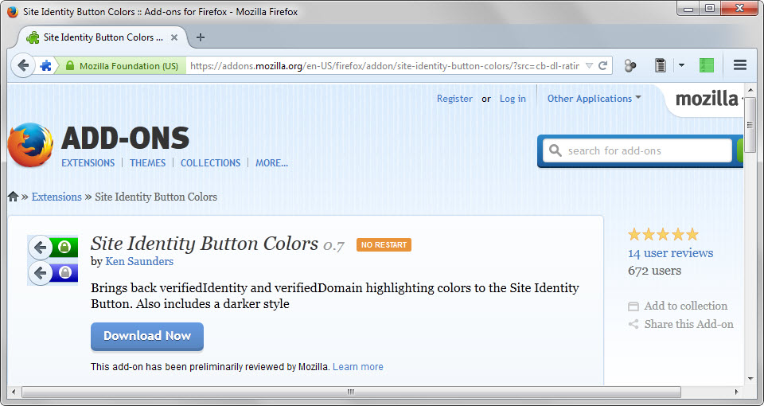Open the EXTENSIONS menu item
Viewport: 764px width, 406px height.
click(88, 162)
